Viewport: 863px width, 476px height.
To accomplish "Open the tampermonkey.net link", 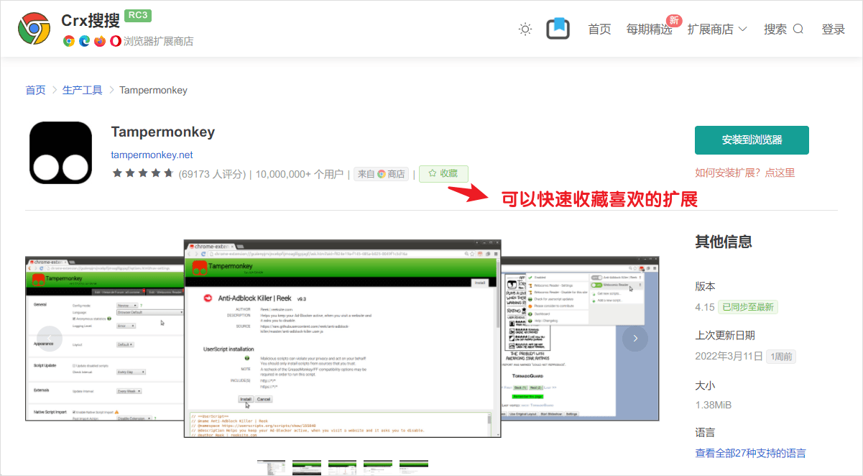I will [152, 155].
